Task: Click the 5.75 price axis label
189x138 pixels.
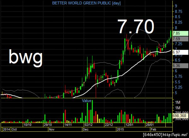Action: coord(179,76)
